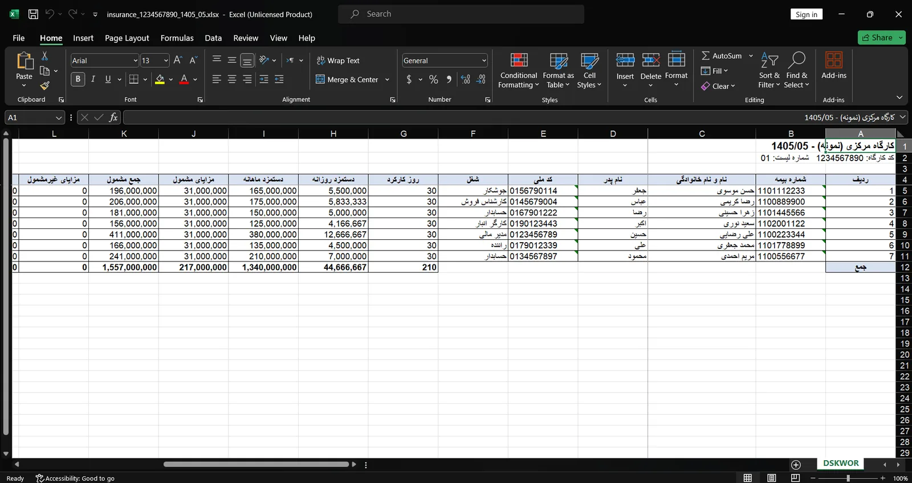Click the Sign in button

point(806,14)
